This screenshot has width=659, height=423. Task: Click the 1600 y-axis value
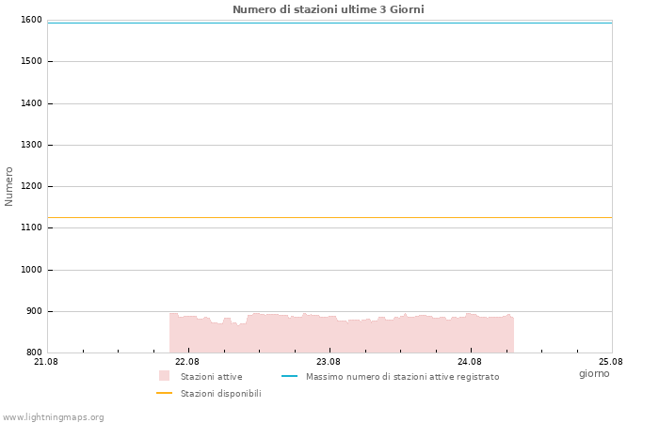pyautogui.click(x=31, y=20)
